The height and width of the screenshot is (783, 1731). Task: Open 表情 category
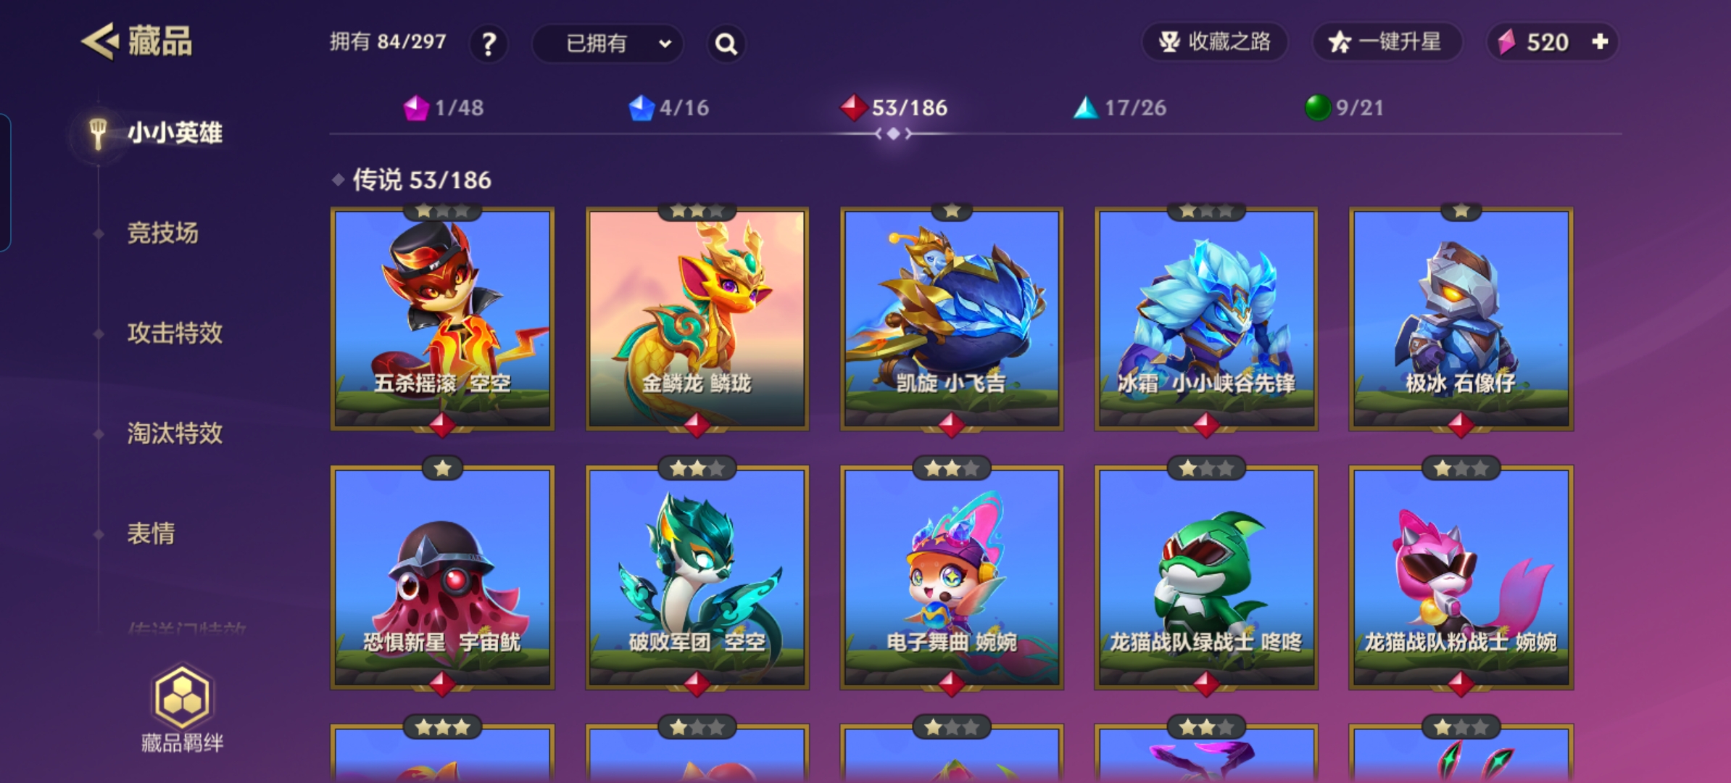point(151,534)
